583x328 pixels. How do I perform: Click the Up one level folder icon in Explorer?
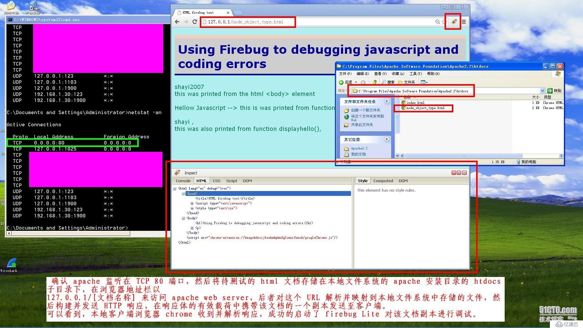[375, 82]
